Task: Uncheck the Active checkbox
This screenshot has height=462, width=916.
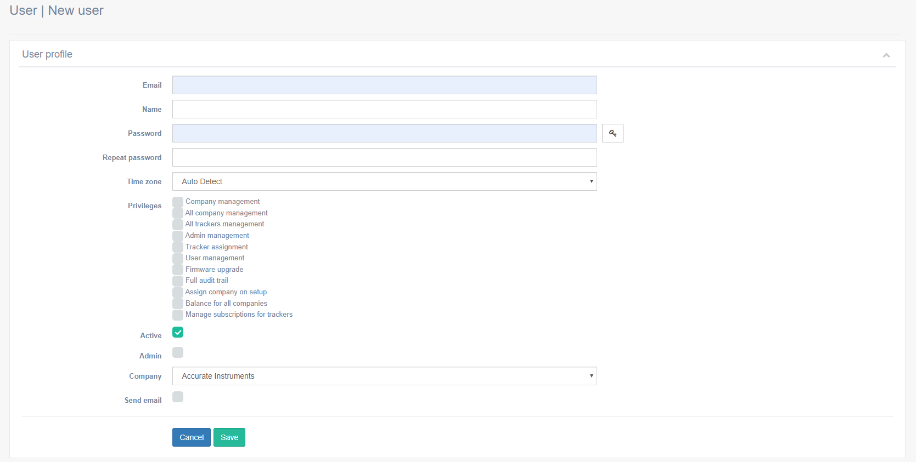Action: [x=178, y=332]
